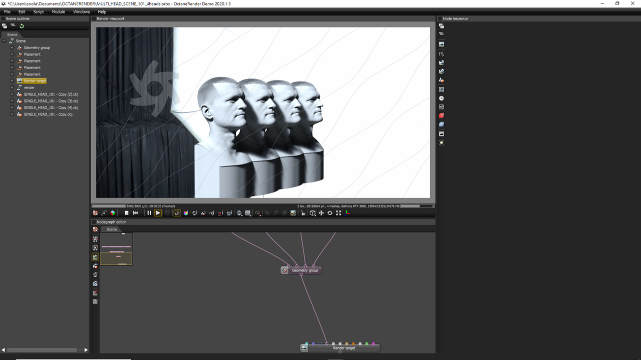Open the Module menu
Viewport: 641px width, 360px height.
[x=59, y=11]
